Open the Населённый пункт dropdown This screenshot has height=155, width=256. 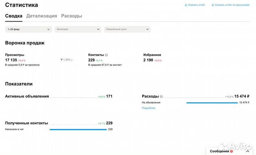pos(127,29)
